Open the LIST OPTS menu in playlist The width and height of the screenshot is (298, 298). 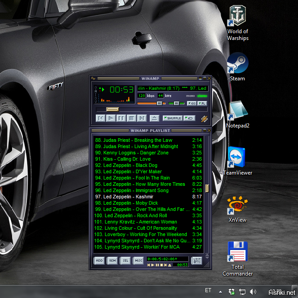coord(197,261)
